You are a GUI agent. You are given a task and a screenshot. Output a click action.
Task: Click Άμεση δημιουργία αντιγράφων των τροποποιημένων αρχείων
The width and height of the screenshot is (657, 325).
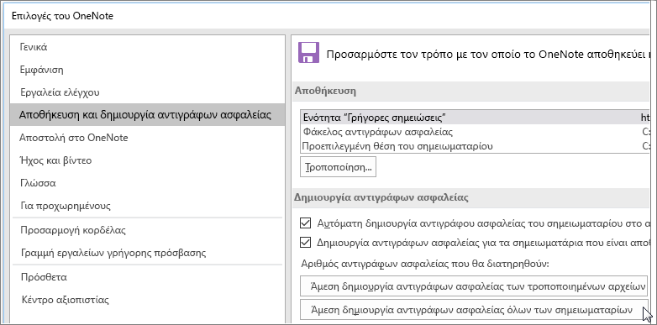click(x=474, y=286)
